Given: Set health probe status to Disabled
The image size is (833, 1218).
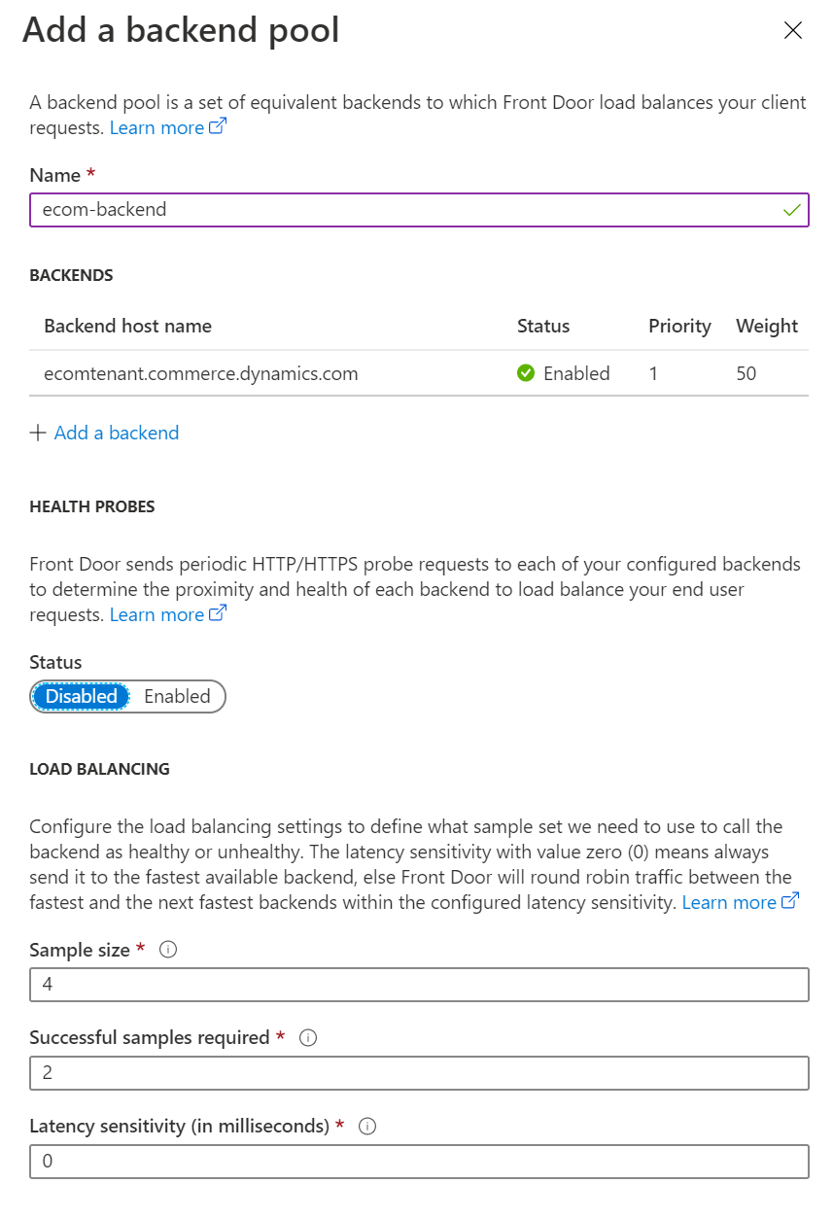Looking at the screenshot, I should click(x=81, y=696).
